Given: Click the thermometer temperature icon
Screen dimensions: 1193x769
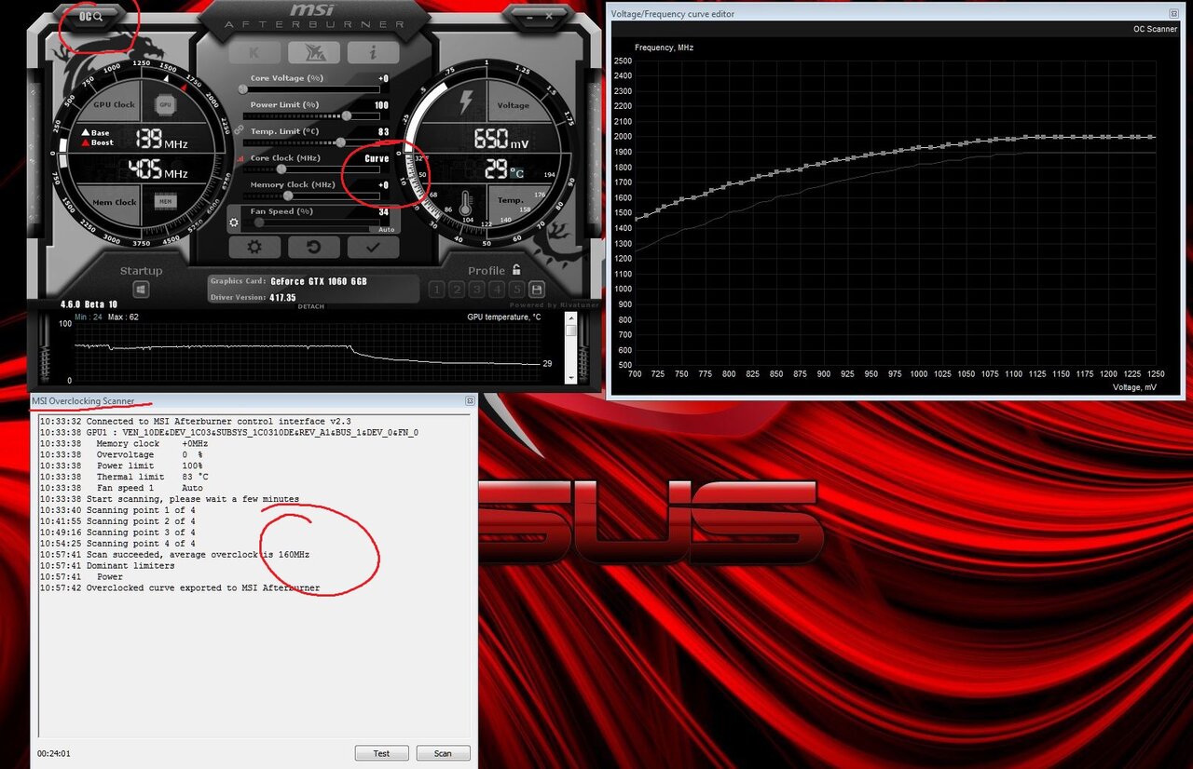Looking at the screenshot, I should 465,203.
